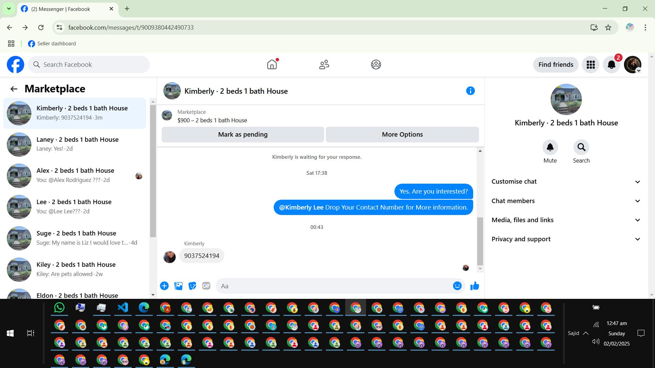Bookmark this page with star icon
The image size is (655, 368).
pyautogui.click(x=608, y=28)
